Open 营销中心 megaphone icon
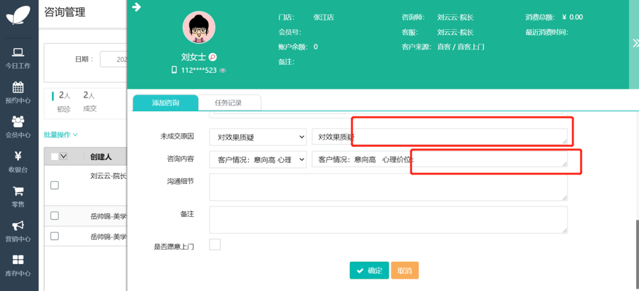Screen dimensions: 639x291 [18, 230]
